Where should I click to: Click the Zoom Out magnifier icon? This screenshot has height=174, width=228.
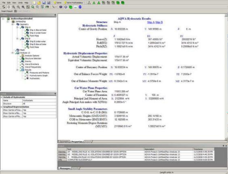click(x=18, y=7)
